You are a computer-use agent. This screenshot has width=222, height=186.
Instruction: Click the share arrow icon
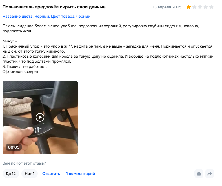point(210,174)
